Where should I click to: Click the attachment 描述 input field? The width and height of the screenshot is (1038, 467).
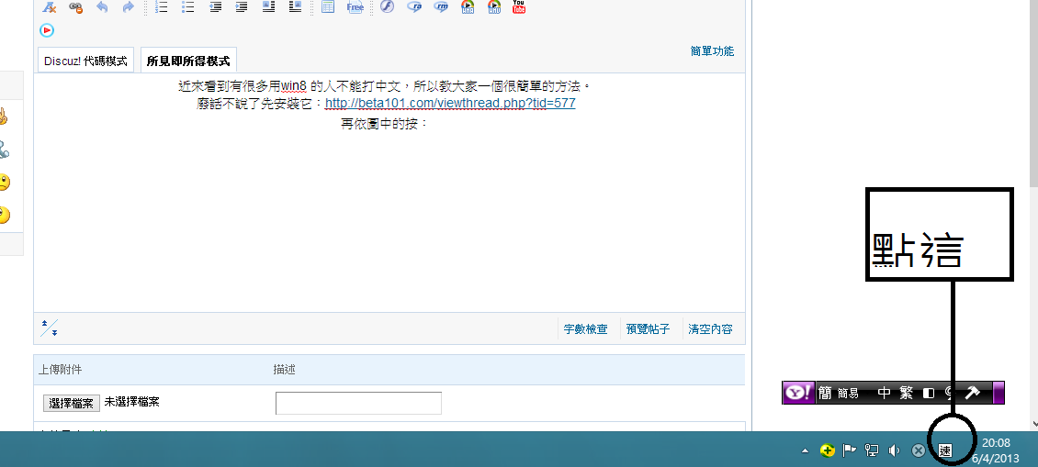(359, 403)
